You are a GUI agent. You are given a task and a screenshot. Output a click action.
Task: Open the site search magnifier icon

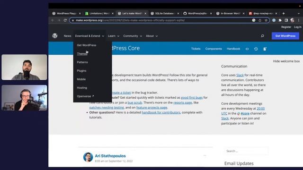tap(262, 36)
